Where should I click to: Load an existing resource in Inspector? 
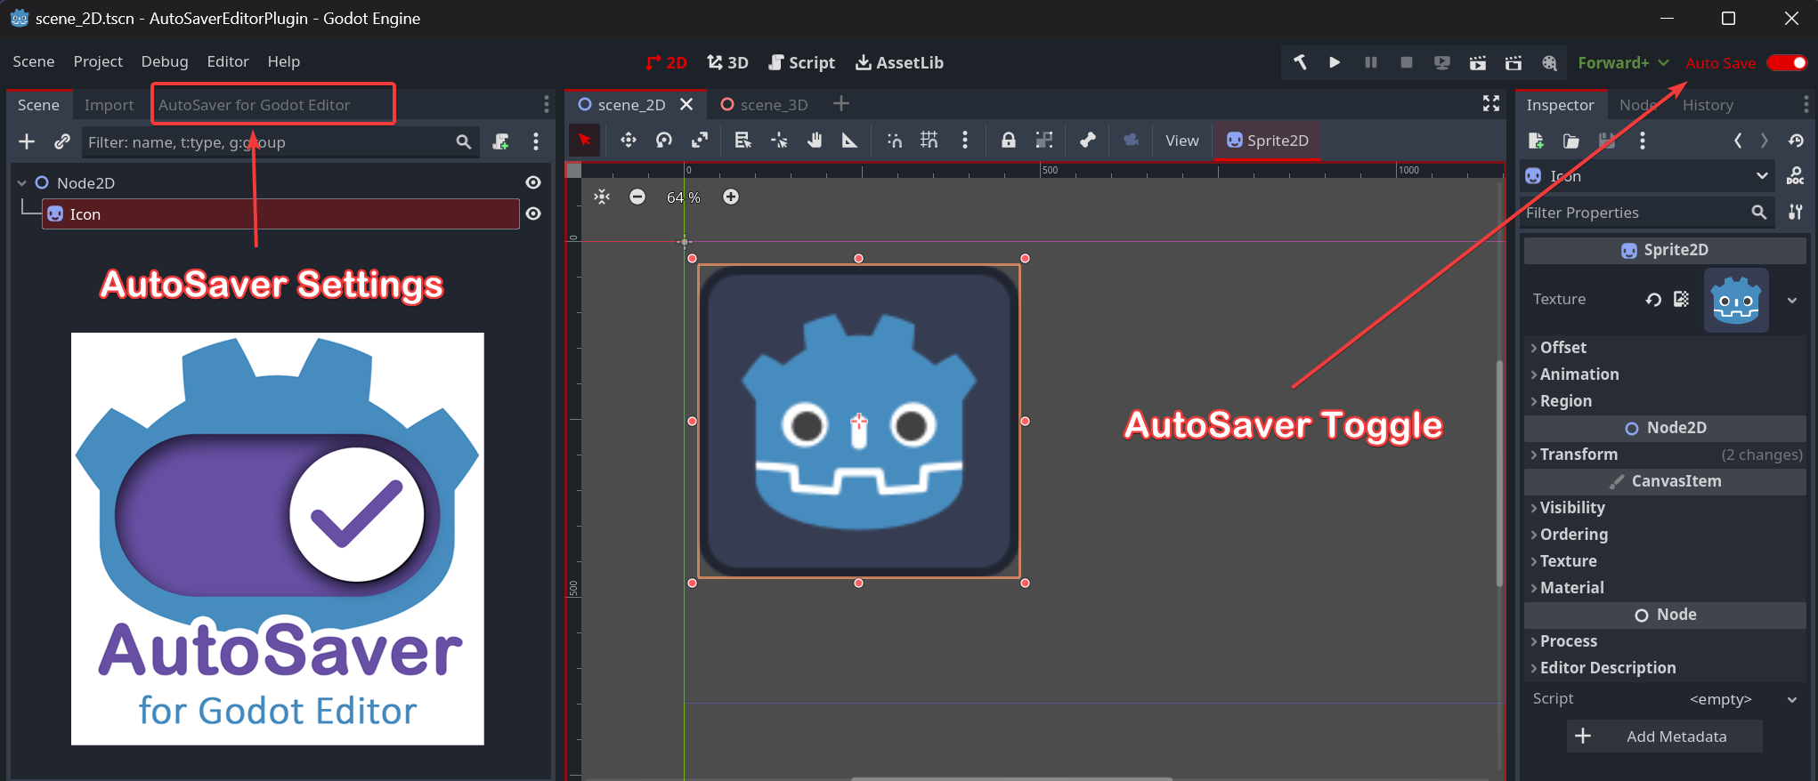[1571, 141]
